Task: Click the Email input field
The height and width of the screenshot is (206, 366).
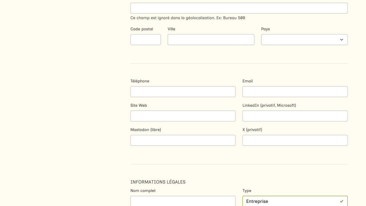Action: 295,92
